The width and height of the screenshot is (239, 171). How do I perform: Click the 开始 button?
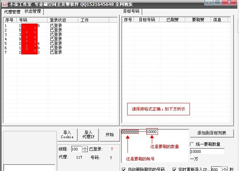point(110,135)
